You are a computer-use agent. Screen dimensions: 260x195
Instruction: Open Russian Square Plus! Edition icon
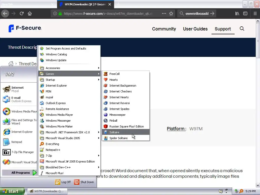[x=106, y=126]
